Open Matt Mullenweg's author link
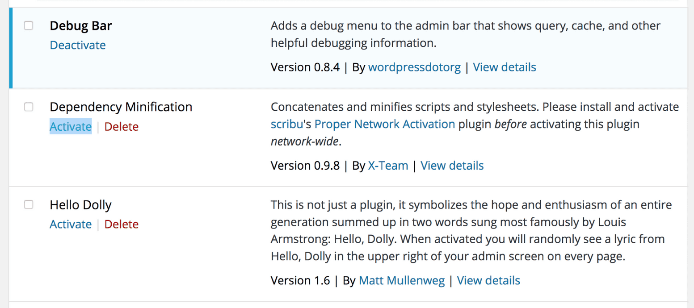This screenshot has width=694, height=308. 402,281
